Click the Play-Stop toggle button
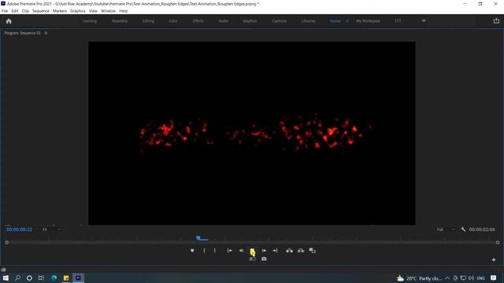 click(252, 251)
